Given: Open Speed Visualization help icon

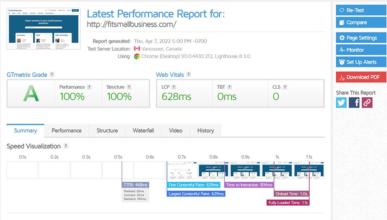Looking at the screenshot, I should tap(65, 146).
